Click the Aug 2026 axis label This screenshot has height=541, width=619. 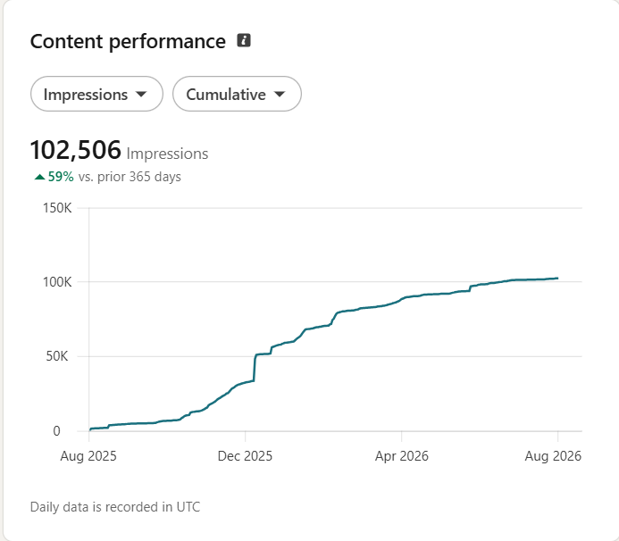(553, 456)
